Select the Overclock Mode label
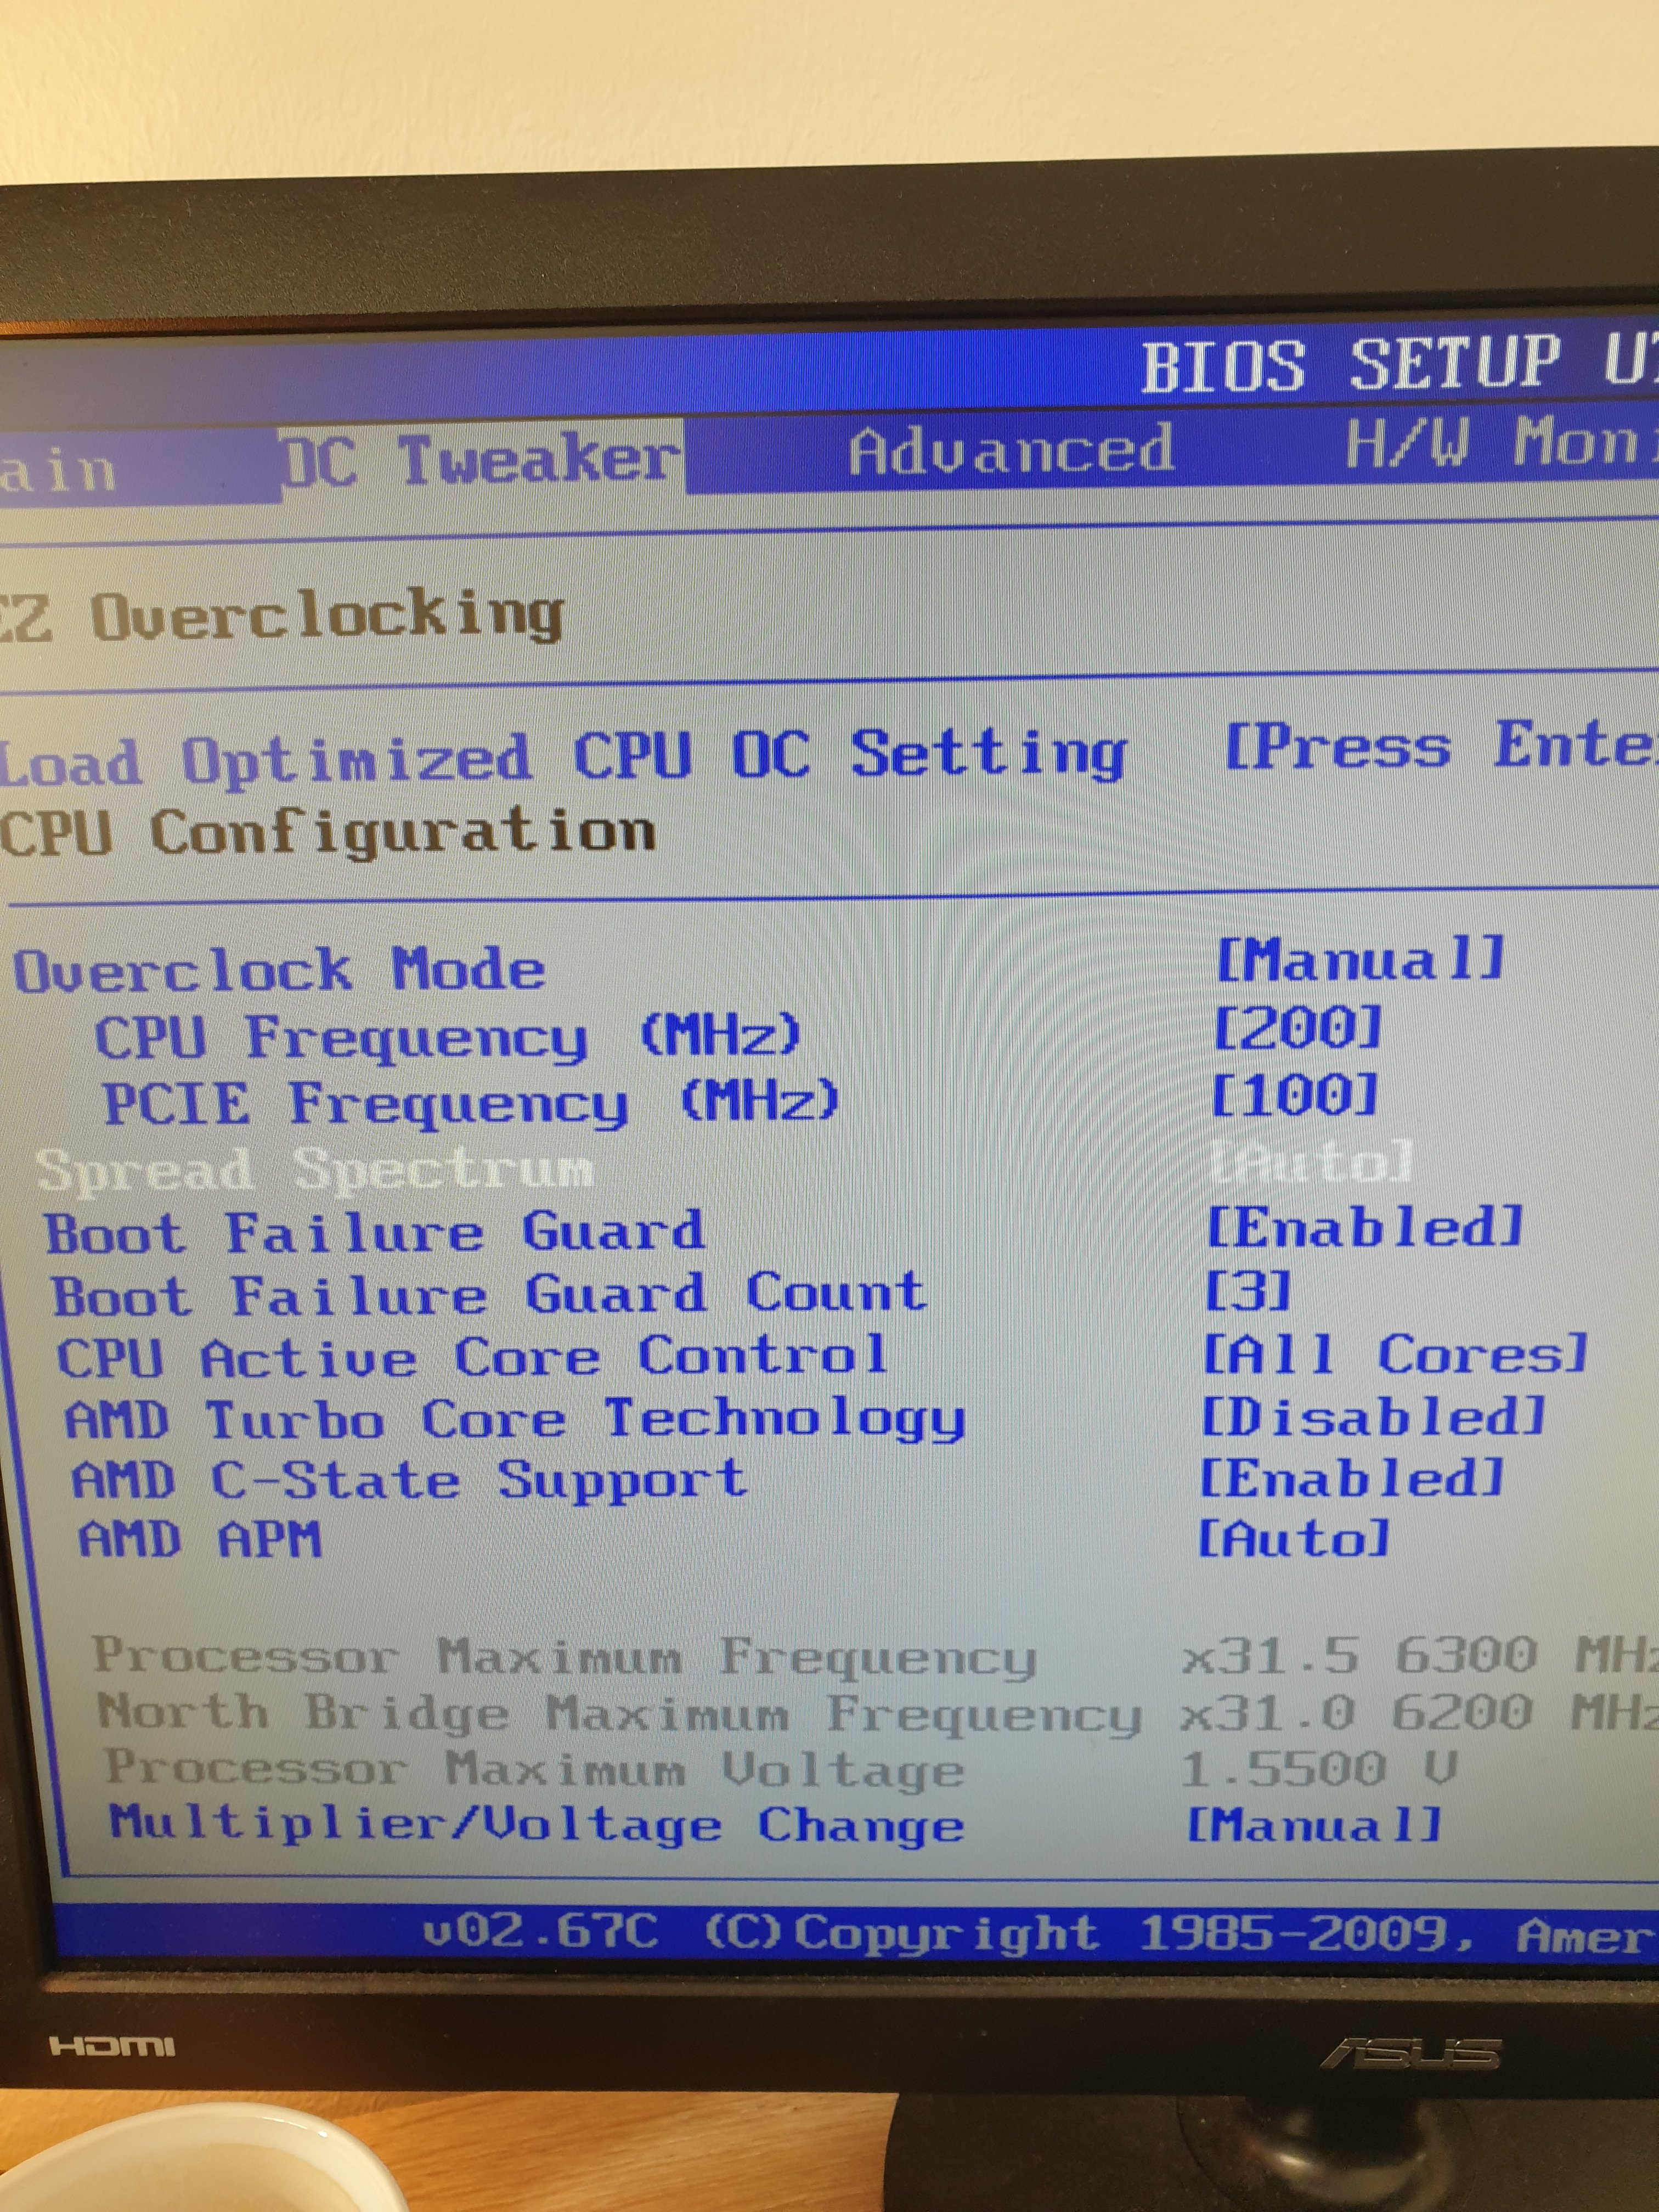Image resolution: width=1659 pixels, height=2212 pixels. click(x=280, y=970)
